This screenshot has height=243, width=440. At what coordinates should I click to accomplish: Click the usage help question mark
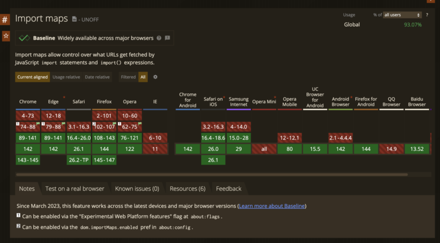pyautogui.click(x=427, y=15)
